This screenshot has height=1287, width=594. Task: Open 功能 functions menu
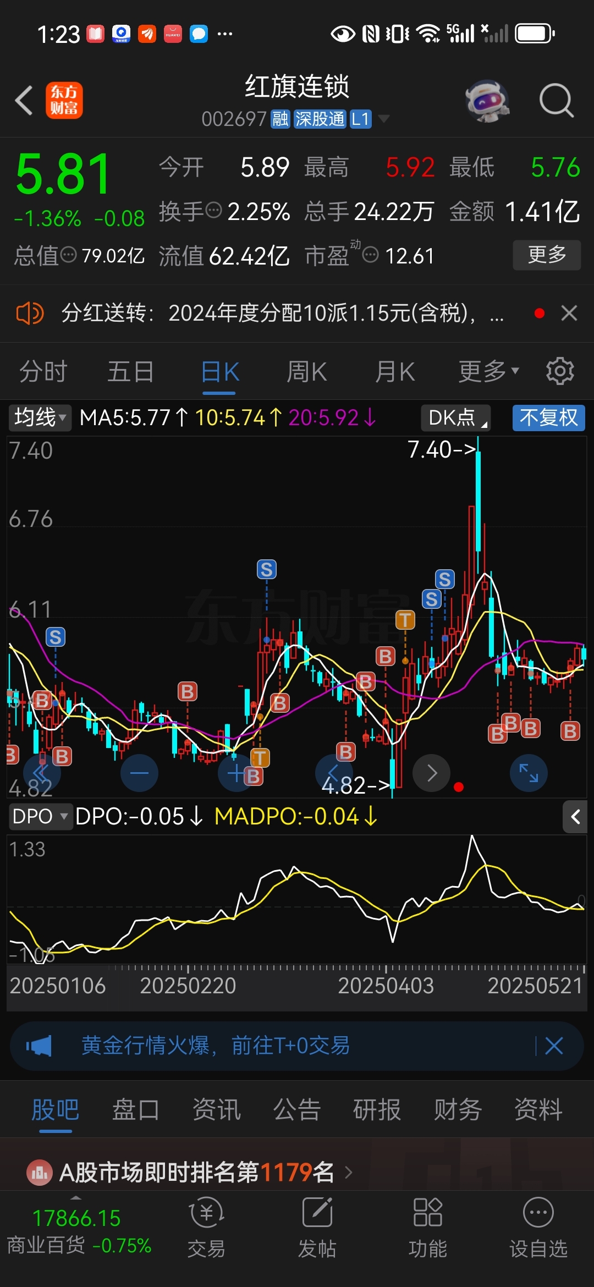click(428, 1228)
